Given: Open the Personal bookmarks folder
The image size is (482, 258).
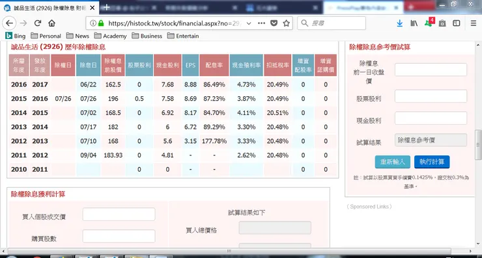Looking at the screenshot, I should coord(46,36).
